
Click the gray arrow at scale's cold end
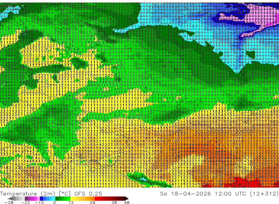(10, 198)
